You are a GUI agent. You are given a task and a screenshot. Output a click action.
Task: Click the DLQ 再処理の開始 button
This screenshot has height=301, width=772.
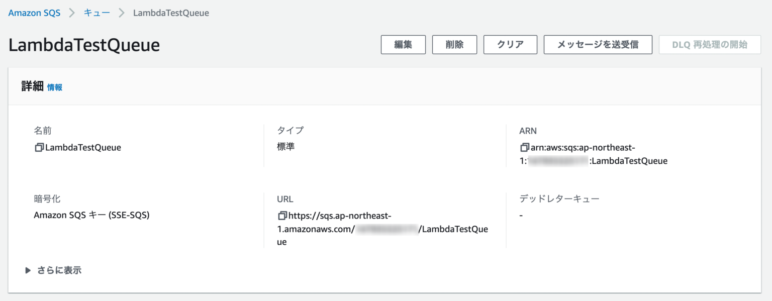(x=709, y=44)
